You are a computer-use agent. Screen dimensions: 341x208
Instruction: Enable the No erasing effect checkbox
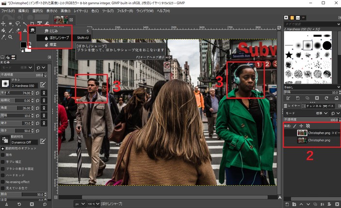[x=3, y=182]
